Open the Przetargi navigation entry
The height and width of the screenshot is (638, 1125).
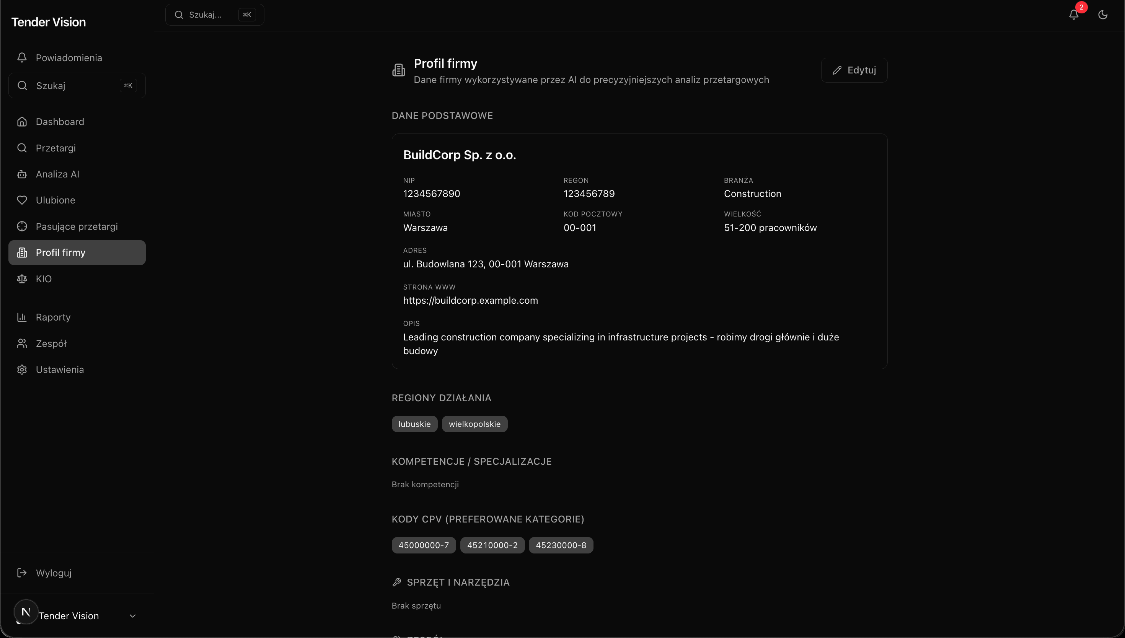[55, 148]
